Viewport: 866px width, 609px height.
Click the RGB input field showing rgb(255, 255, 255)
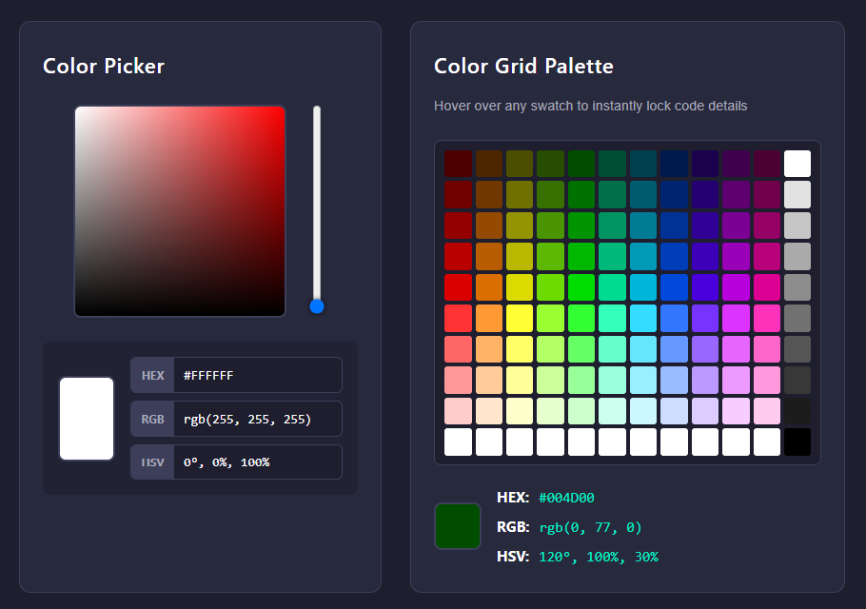[258, 419]
